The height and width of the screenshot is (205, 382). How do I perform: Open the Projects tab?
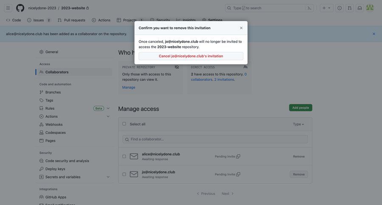click(x=130, y=20)
